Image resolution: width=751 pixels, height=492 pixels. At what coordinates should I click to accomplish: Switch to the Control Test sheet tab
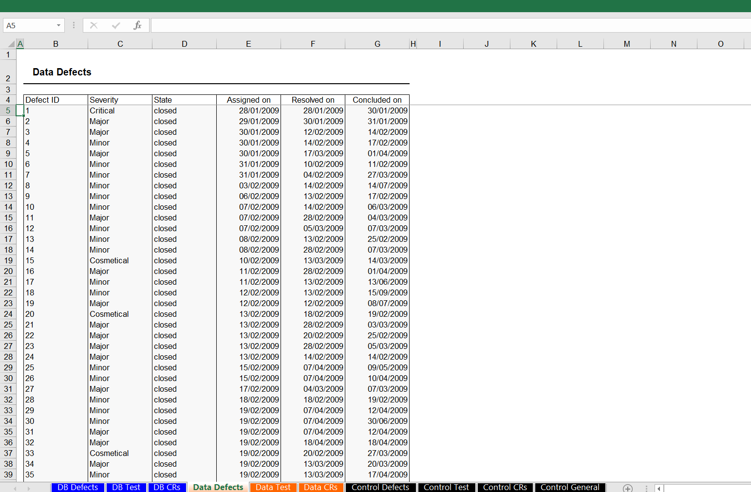point(446,487)
